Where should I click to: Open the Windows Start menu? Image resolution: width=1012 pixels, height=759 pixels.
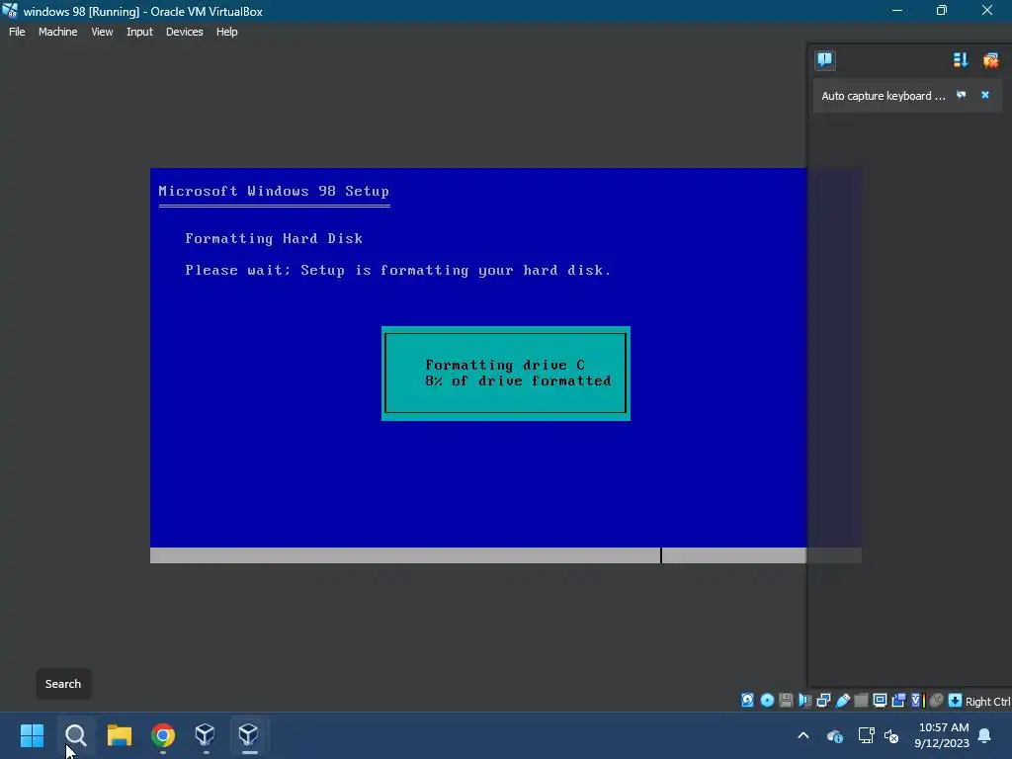[32, 734]
